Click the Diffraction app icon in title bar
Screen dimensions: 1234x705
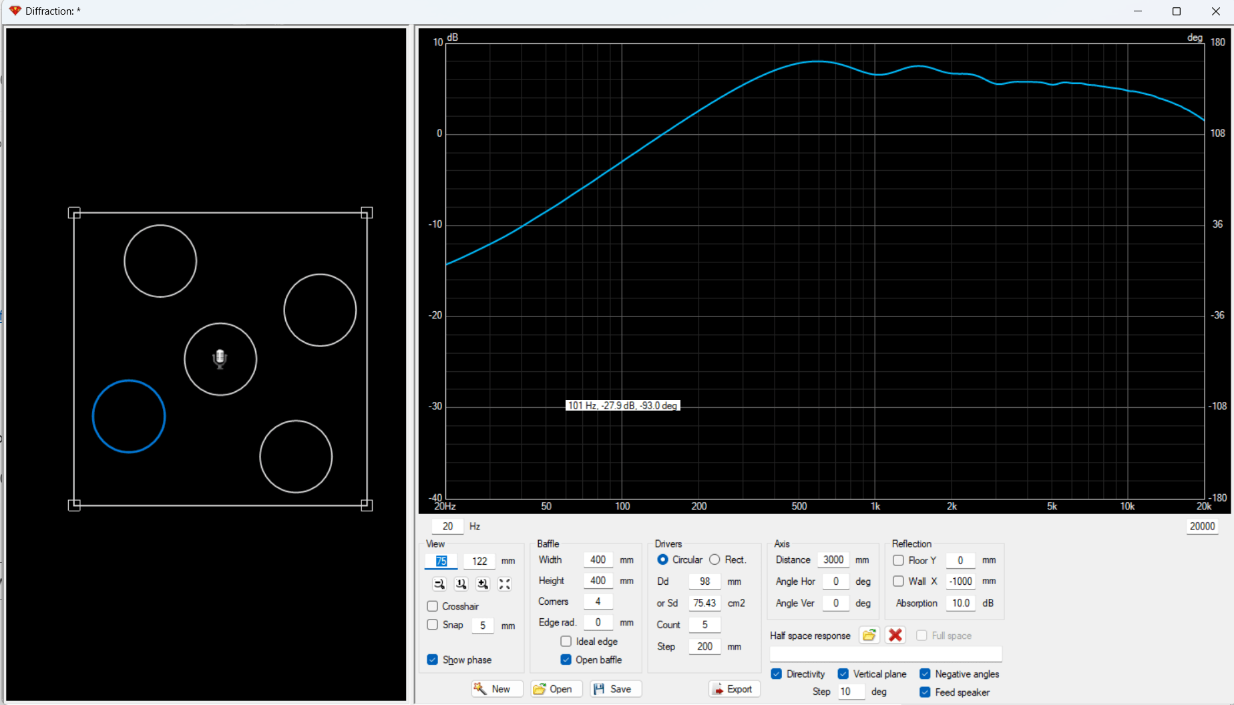15,11
